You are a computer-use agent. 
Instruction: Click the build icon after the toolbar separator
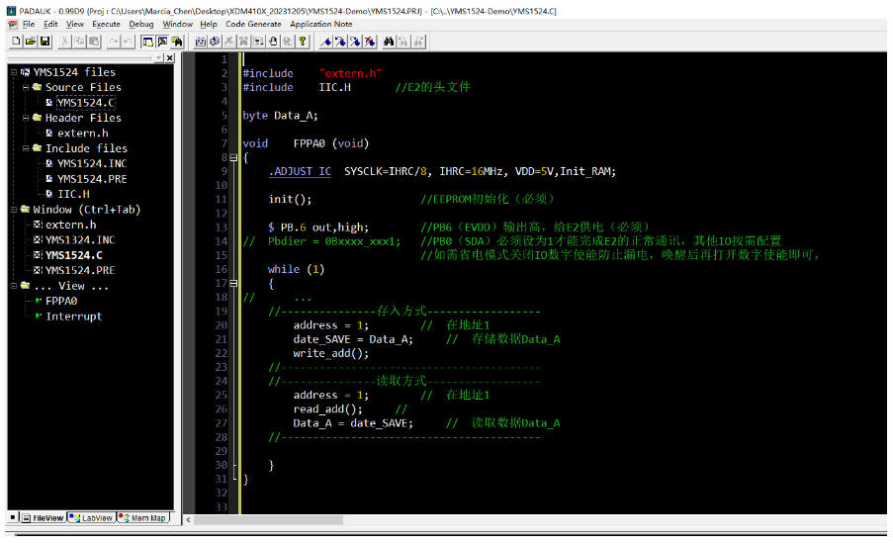point(201,42)
